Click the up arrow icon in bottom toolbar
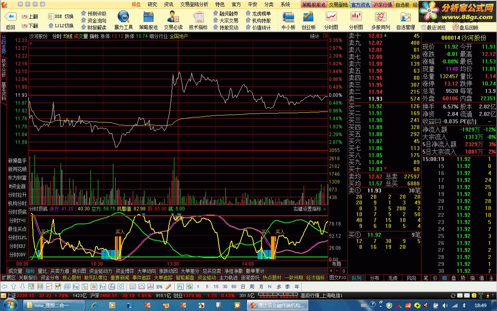This screenshot has width=497, height=311. 14,287
